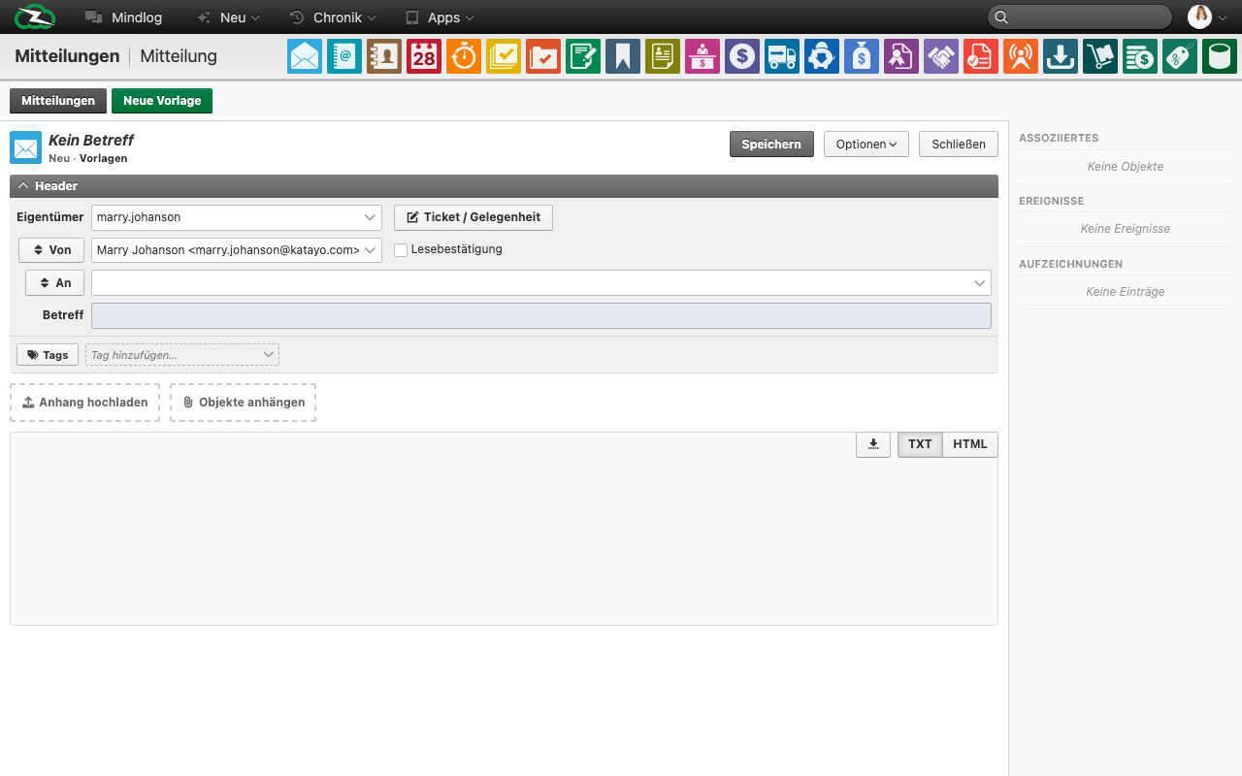The width and height of the screenshot is (1242, 776).
Task: Enable the Lesebestätigung checkbox
Action: pyautogui.click(x=401, y=250)
